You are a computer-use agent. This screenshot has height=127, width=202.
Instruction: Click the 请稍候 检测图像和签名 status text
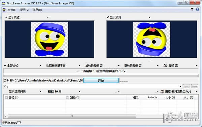[101, 71]
